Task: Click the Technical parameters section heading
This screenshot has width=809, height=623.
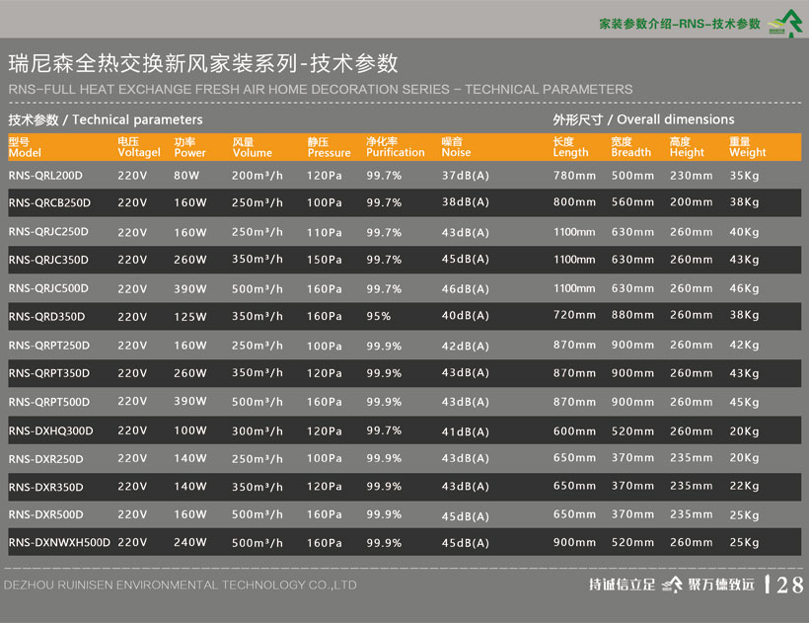Action: tap(106, 120)
